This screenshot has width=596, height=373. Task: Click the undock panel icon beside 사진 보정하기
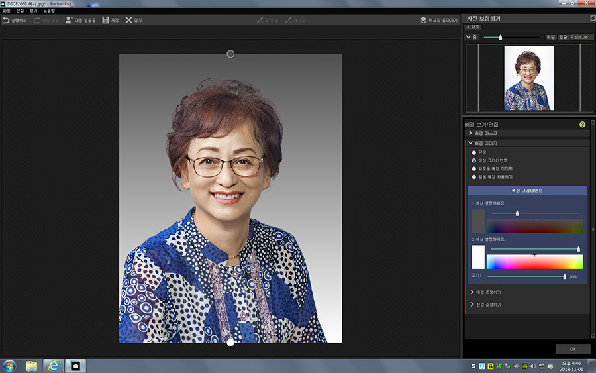593,18
